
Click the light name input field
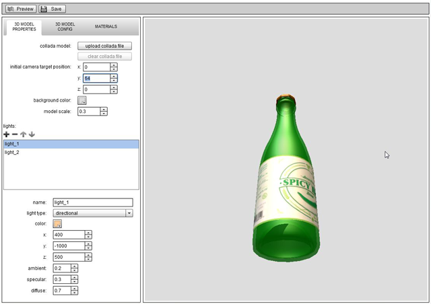(x=93, y=202)
